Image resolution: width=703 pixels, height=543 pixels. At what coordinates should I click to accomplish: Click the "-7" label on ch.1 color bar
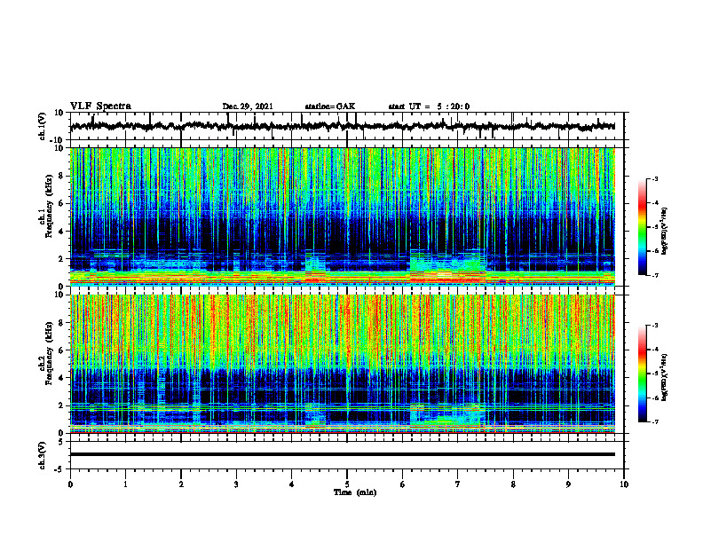[655, 275]
